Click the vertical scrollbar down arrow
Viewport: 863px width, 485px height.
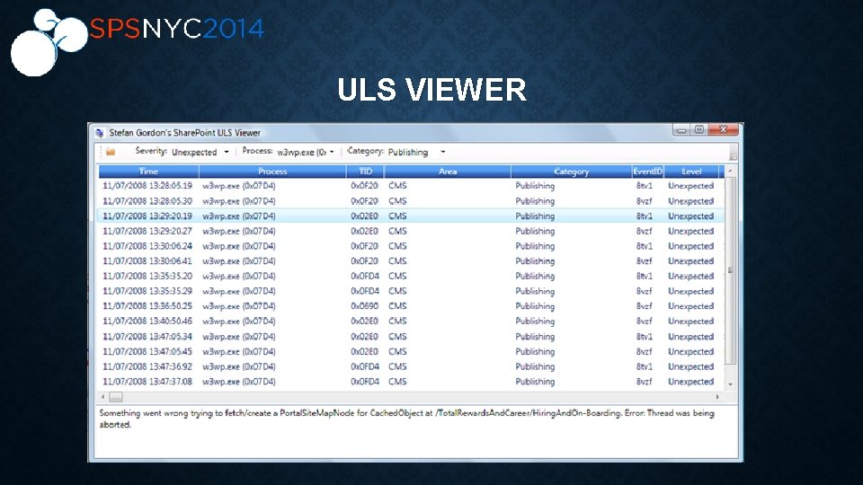[730, 384]
